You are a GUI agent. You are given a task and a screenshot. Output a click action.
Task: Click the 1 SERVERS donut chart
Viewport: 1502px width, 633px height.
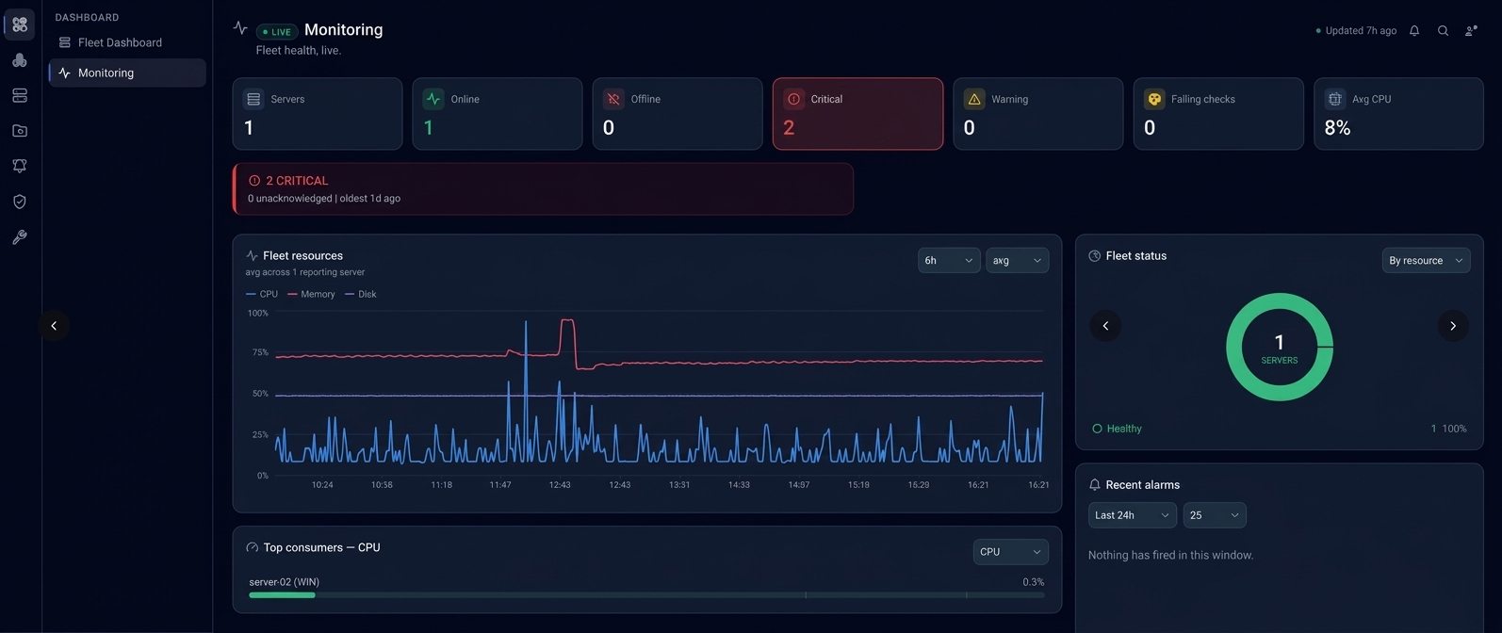pos(1280,347)
